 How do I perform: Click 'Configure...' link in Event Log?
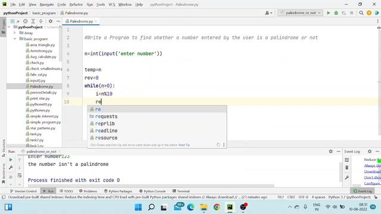point(372,183)
